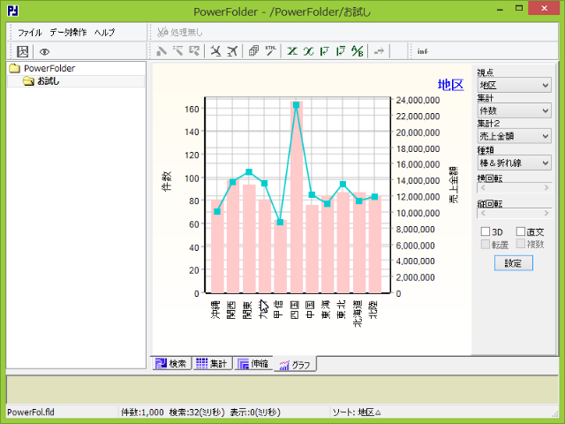Click ソート: 地区 in status bar
Screen dimensions: 565x424
tap(357, 413)
